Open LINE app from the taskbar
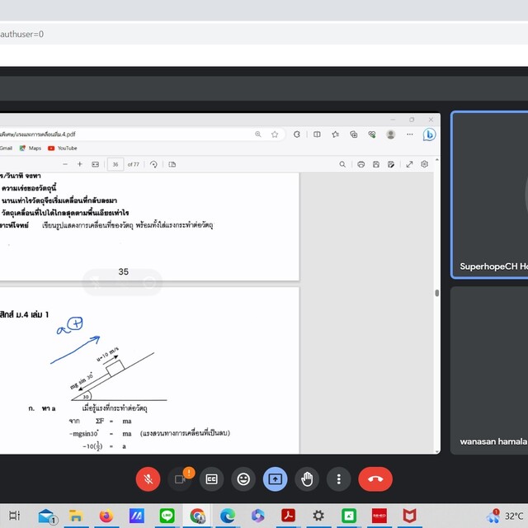The width and height of the screenshot is (528, 528). tap(167, 516)
